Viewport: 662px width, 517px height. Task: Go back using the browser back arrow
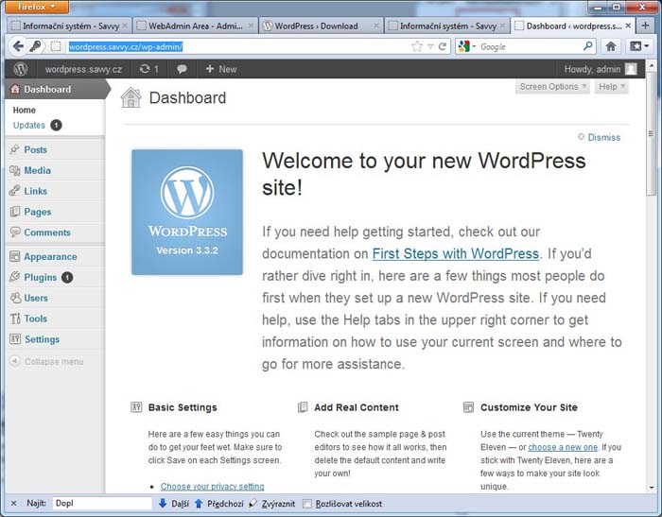click(18, 46)
